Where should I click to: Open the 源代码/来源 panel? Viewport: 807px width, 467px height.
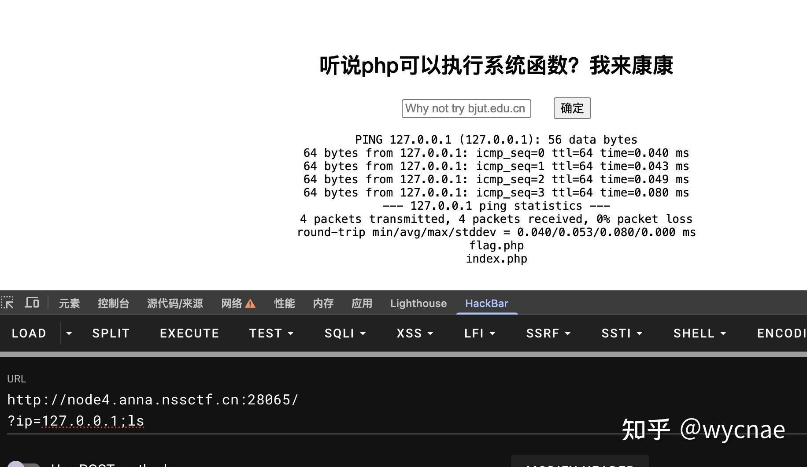[174, 303]
